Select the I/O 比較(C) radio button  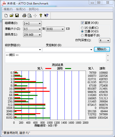(x=82, y=28)
